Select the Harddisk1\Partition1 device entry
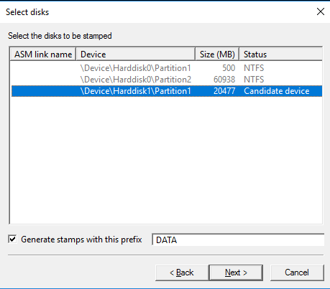The image size is (330, 289). 167,91
